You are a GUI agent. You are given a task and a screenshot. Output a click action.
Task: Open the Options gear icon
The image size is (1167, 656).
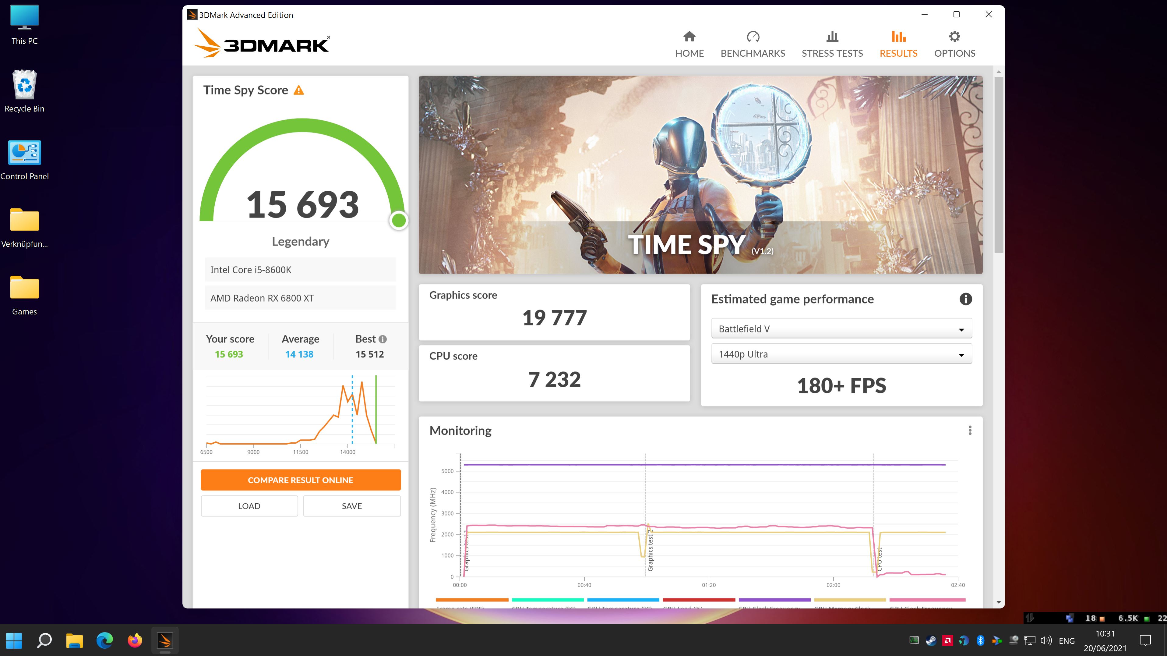click(x=954, y=37)
